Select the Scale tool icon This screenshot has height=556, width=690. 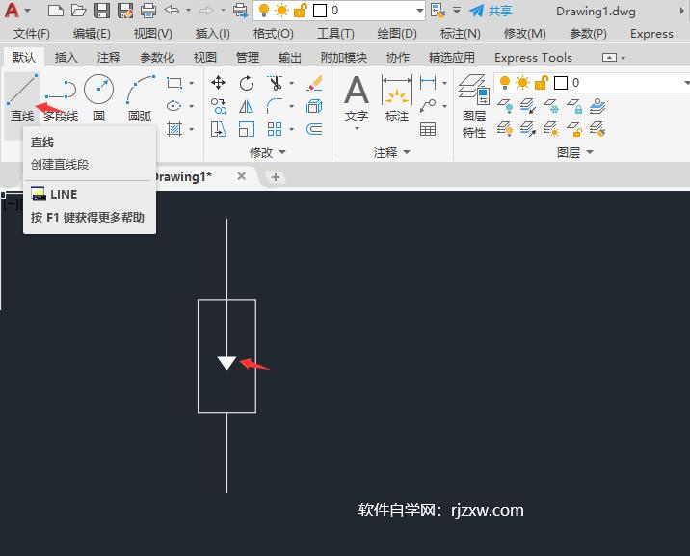point(247,129)
